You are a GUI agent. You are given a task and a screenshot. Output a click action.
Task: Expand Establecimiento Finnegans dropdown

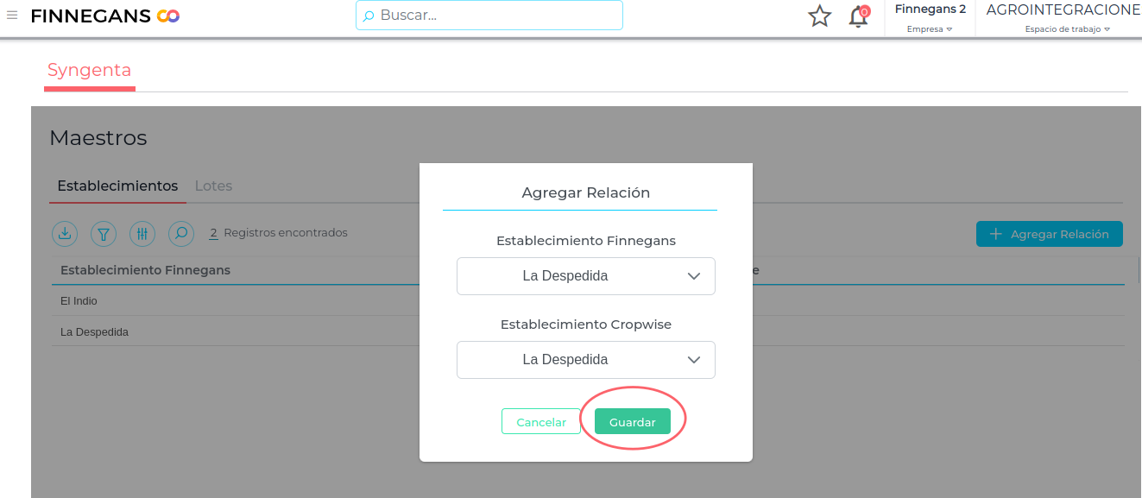pos(585,276)
